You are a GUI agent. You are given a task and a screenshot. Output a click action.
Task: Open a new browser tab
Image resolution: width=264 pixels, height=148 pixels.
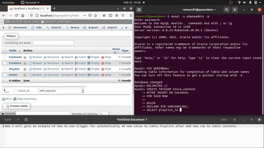point(54,8)
